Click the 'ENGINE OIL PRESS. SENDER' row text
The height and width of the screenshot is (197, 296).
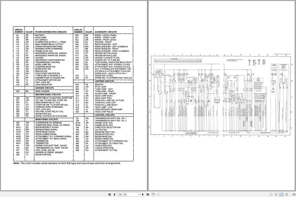pyautogui.click(x=49, y=152)
